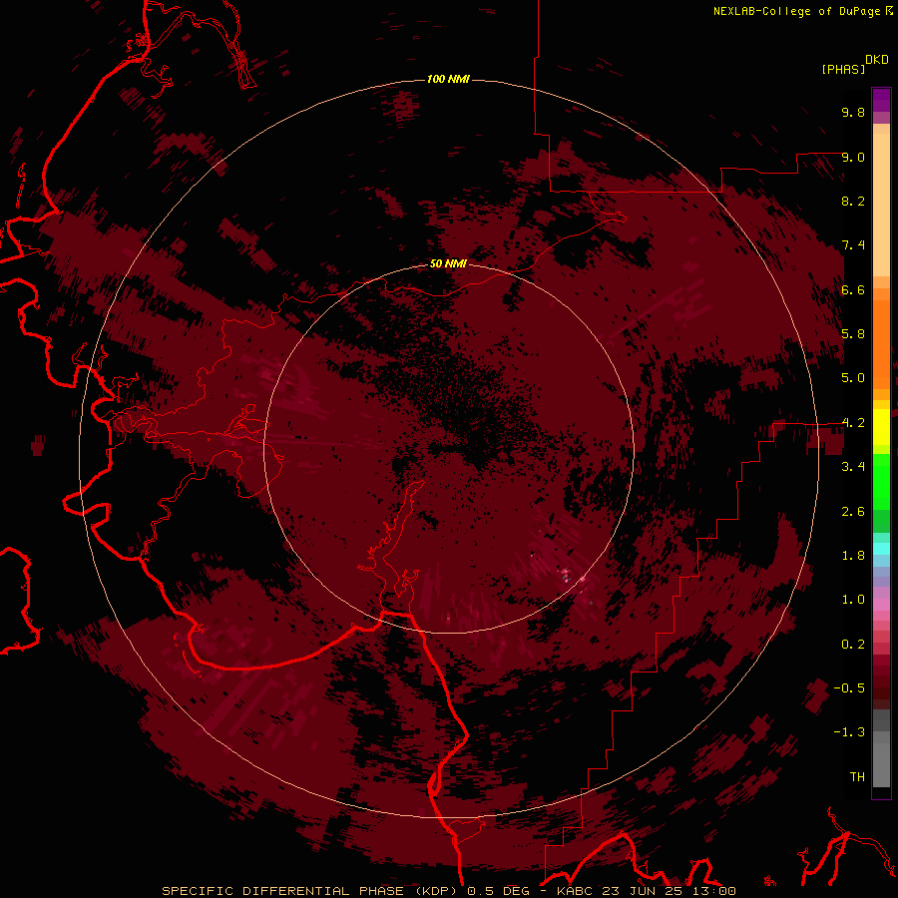Click the 1.0 legend value
898x898 pixels.
pos(853,600)
